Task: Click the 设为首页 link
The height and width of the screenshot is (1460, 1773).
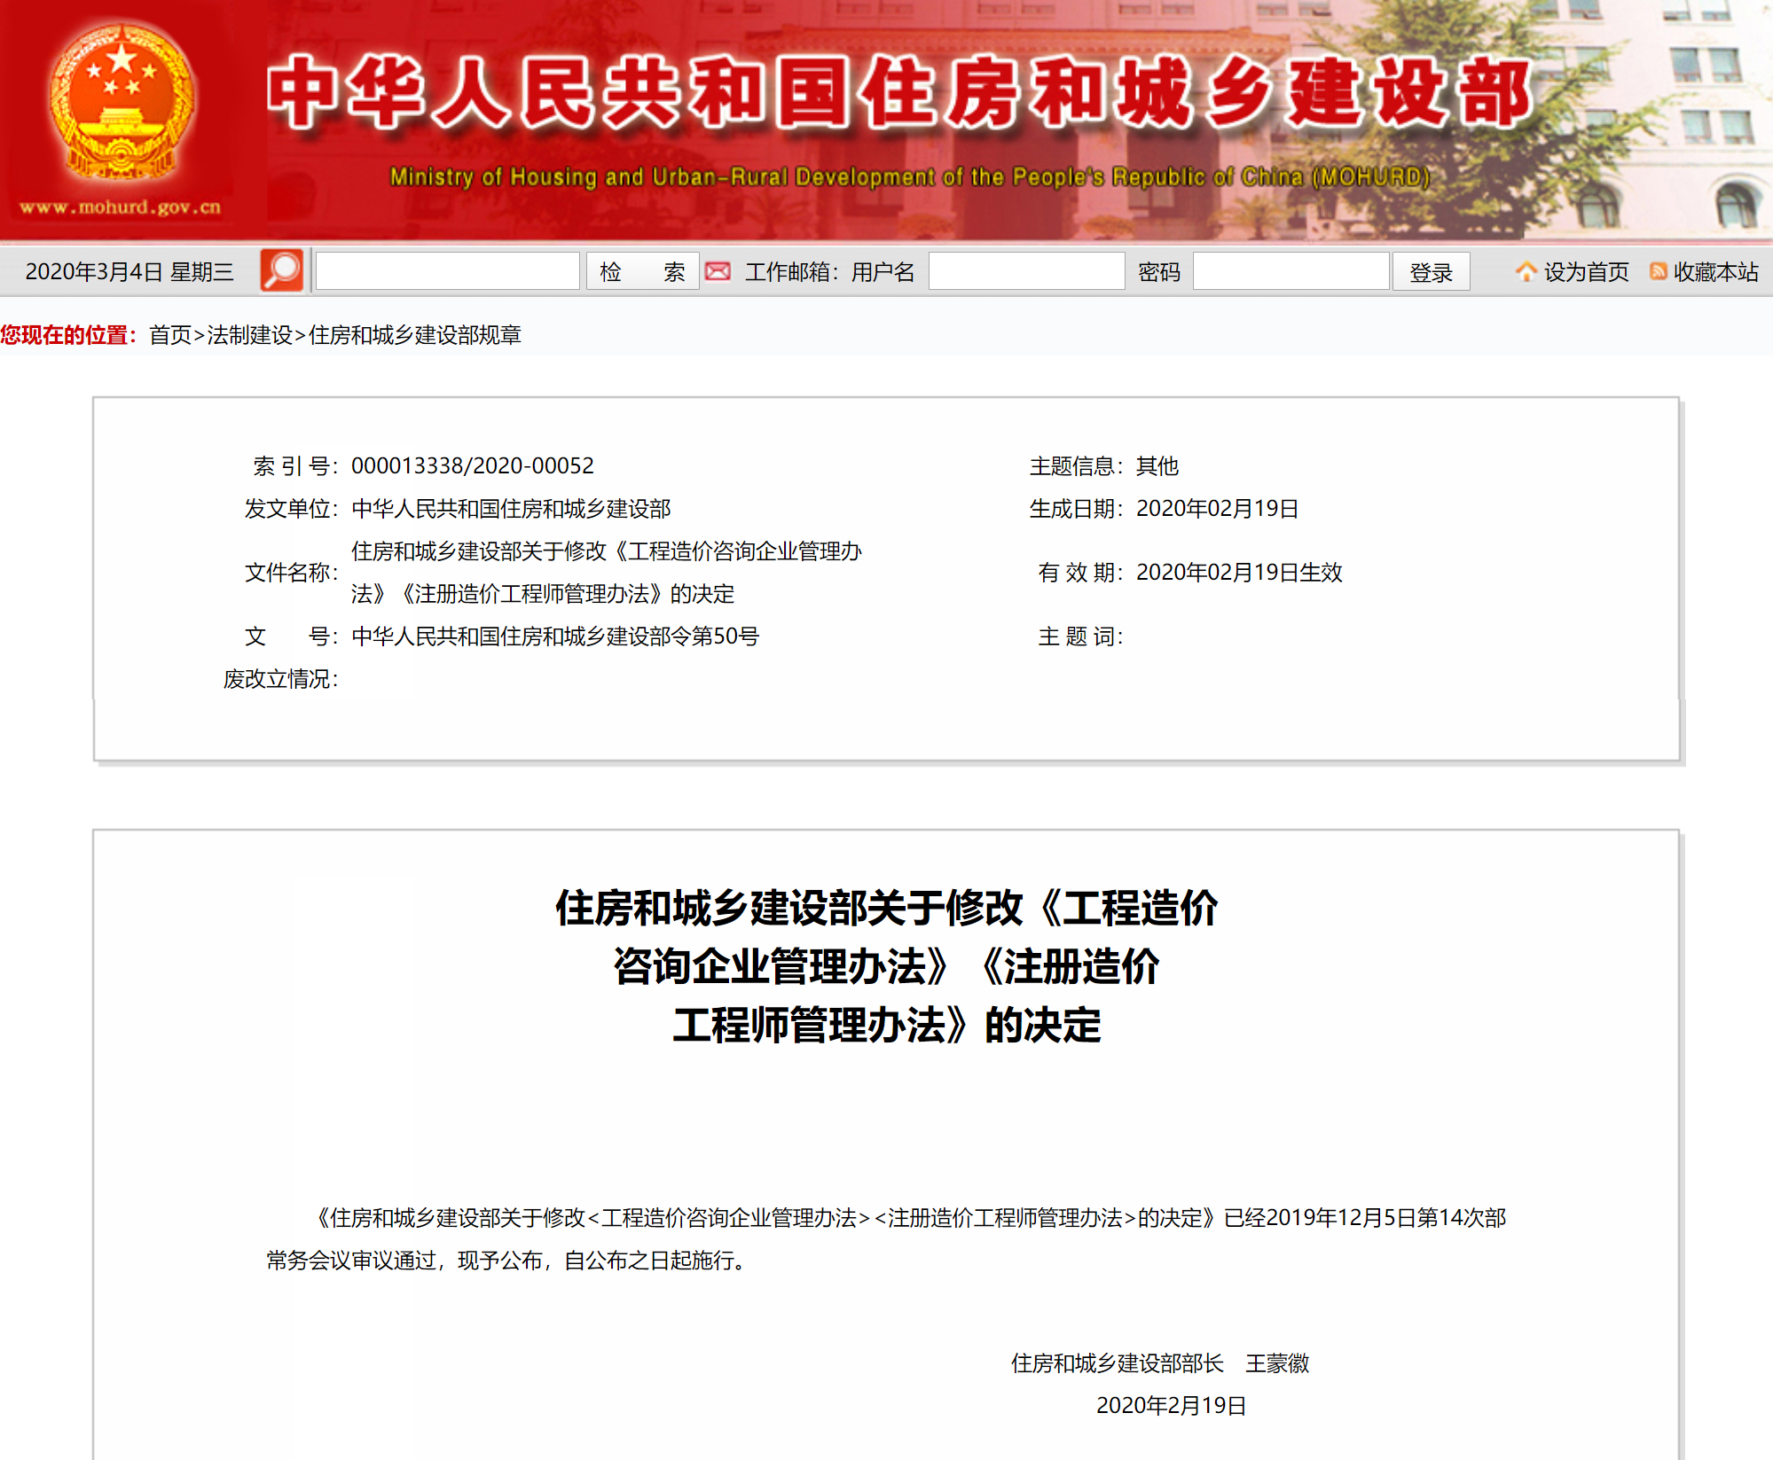Action: tap(1586, 271)
